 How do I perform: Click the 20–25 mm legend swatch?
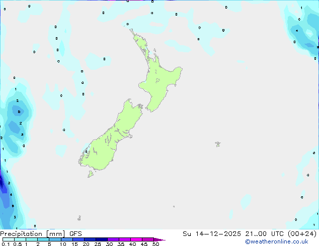(90, 239)
